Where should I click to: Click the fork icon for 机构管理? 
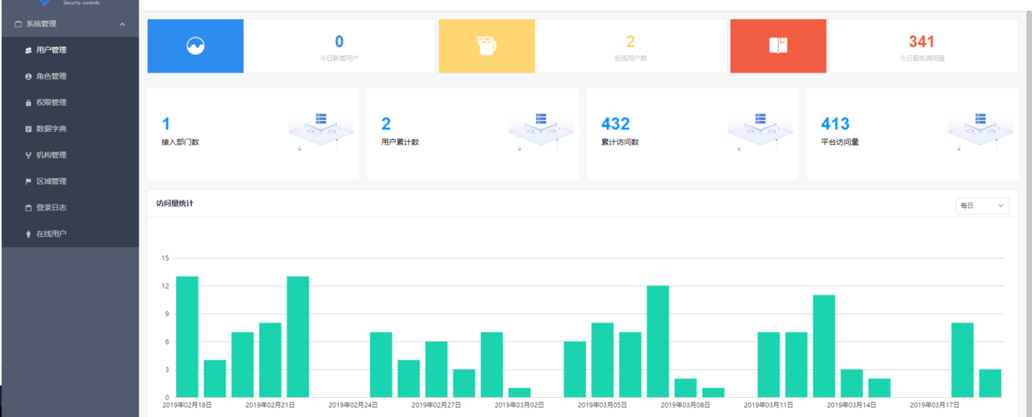coord(28,155)
